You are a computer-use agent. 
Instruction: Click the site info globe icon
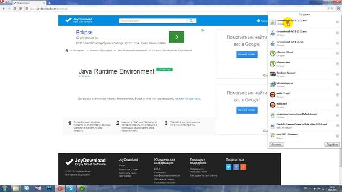coord(27,9)
